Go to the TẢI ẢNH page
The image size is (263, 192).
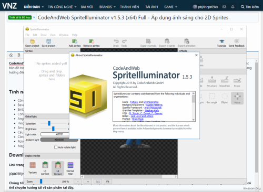(151, 7)
